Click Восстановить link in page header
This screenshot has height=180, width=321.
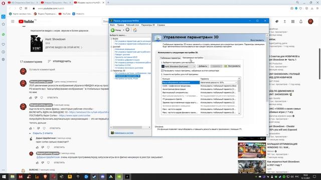tap(257, 40)
